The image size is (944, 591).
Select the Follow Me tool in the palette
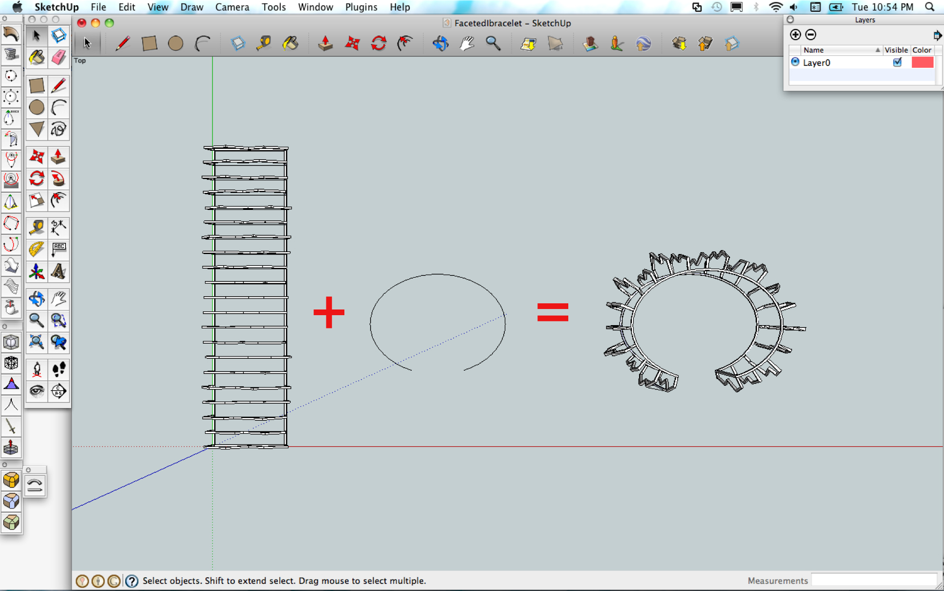click(58, 179)
